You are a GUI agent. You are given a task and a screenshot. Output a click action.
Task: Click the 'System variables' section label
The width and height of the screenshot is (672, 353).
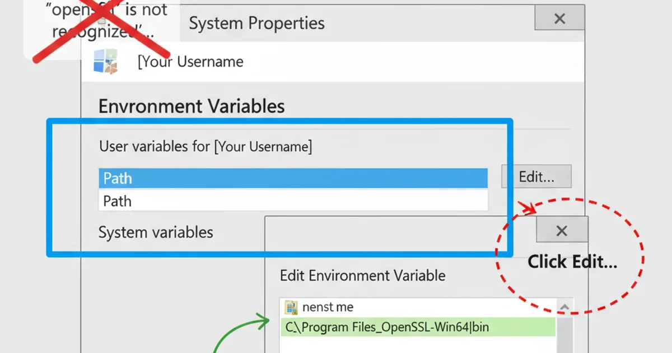coord(156,233)
